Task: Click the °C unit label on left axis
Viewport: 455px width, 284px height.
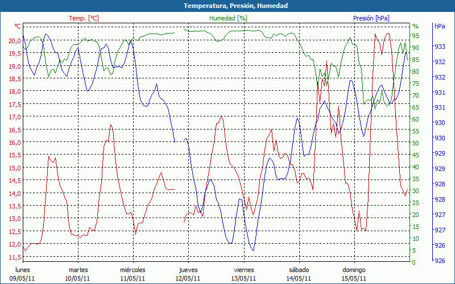Action: pos(18,26)
